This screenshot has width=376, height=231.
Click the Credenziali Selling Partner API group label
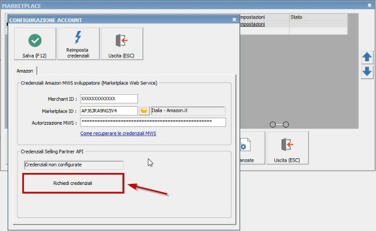[52, 151]
